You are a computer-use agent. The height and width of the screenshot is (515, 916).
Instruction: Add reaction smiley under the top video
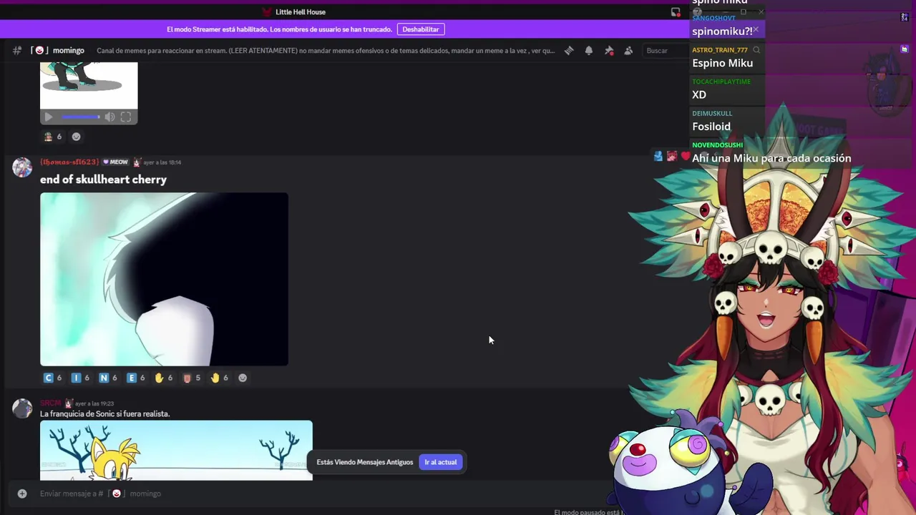point(76,137)
